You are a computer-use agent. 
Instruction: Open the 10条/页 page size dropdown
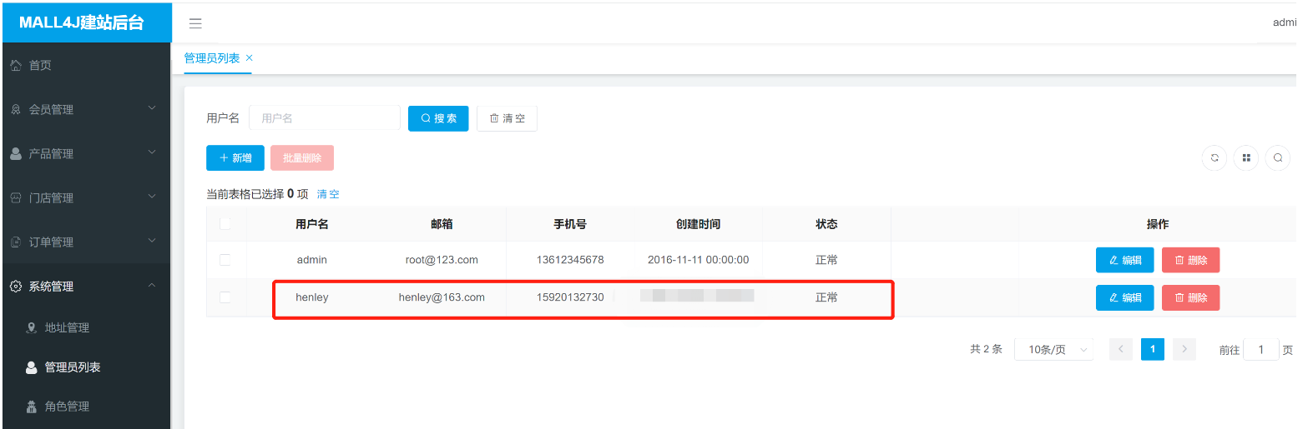1054,350
